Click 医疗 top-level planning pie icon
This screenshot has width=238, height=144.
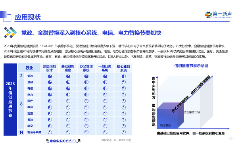[50, 101]
